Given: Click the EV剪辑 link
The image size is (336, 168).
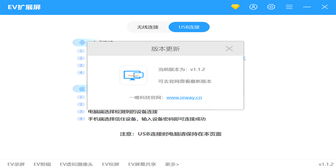Looking at the screenshot, I should pyautogui.click(x=42, y=164).
